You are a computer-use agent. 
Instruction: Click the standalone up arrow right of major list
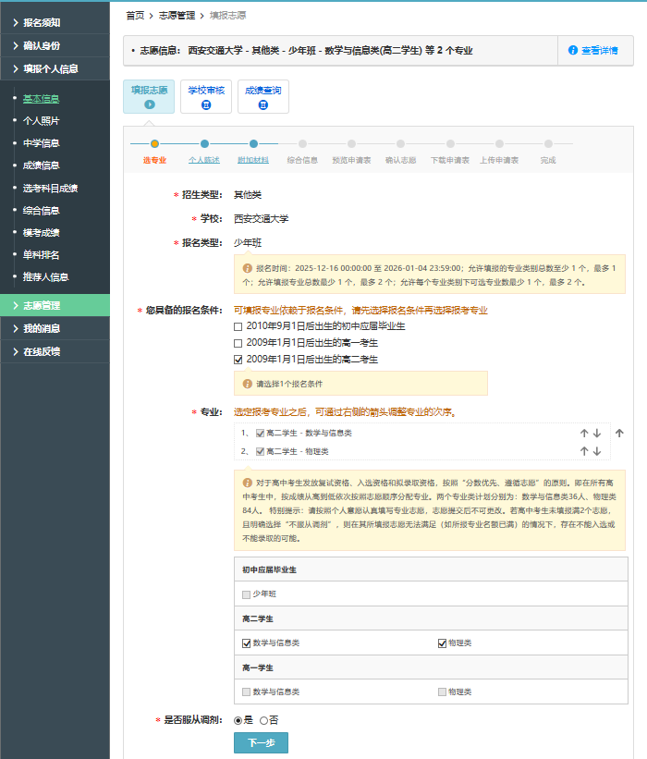(619, 433)
